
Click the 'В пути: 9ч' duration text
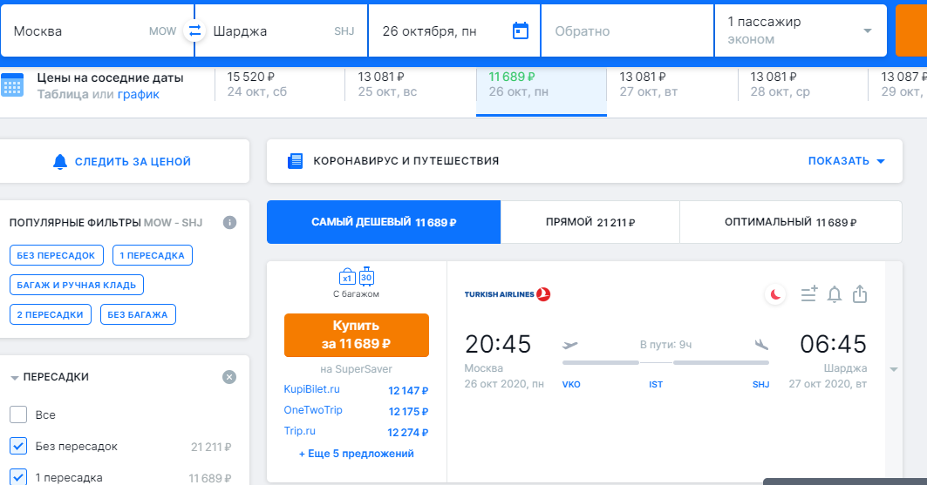click(x=665, y=345)
